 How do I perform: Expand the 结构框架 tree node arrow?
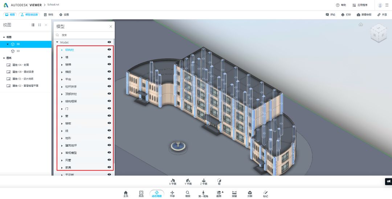62,102
